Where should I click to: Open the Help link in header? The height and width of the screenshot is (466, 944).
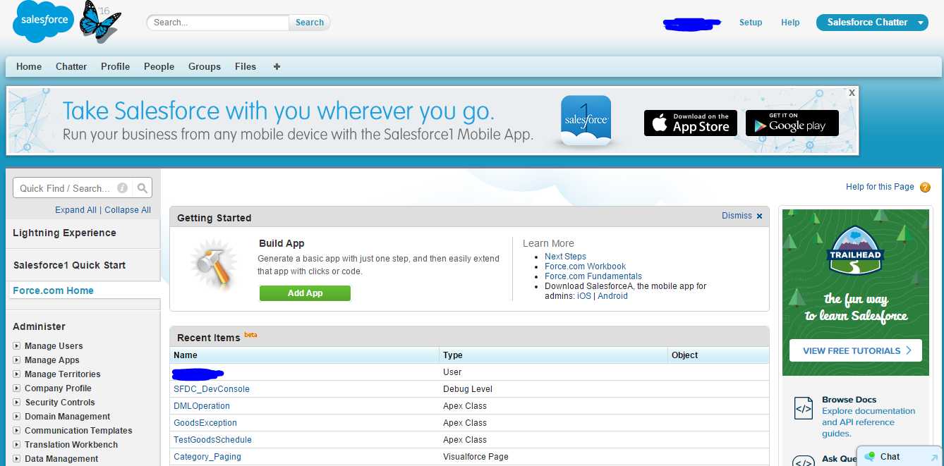click(x=790, y=23)
